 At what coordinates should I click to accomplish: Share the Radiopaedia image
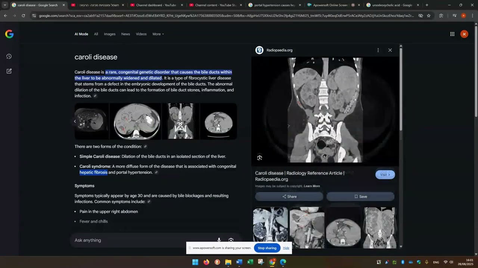pos(289,197)
